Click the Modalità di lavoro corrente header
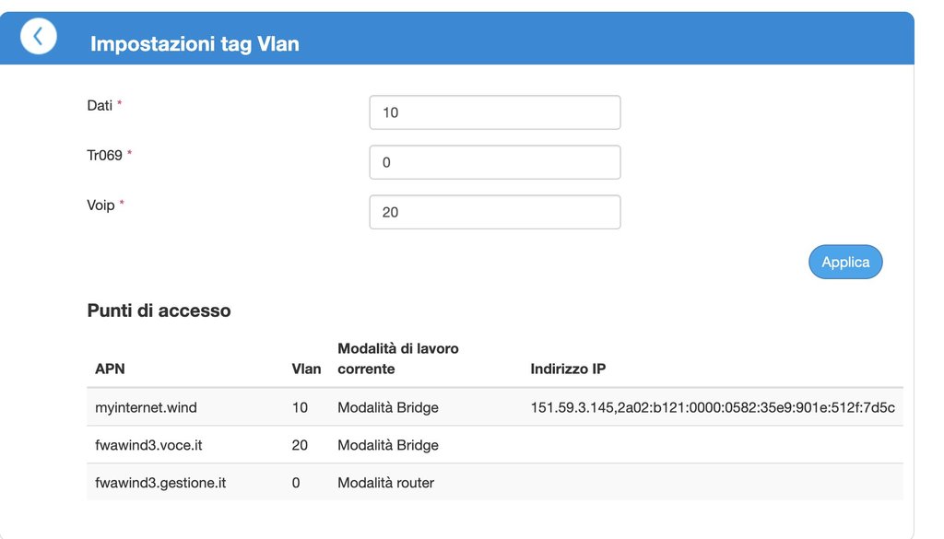This screenshot has height=539, width=944. click(398, 358)
